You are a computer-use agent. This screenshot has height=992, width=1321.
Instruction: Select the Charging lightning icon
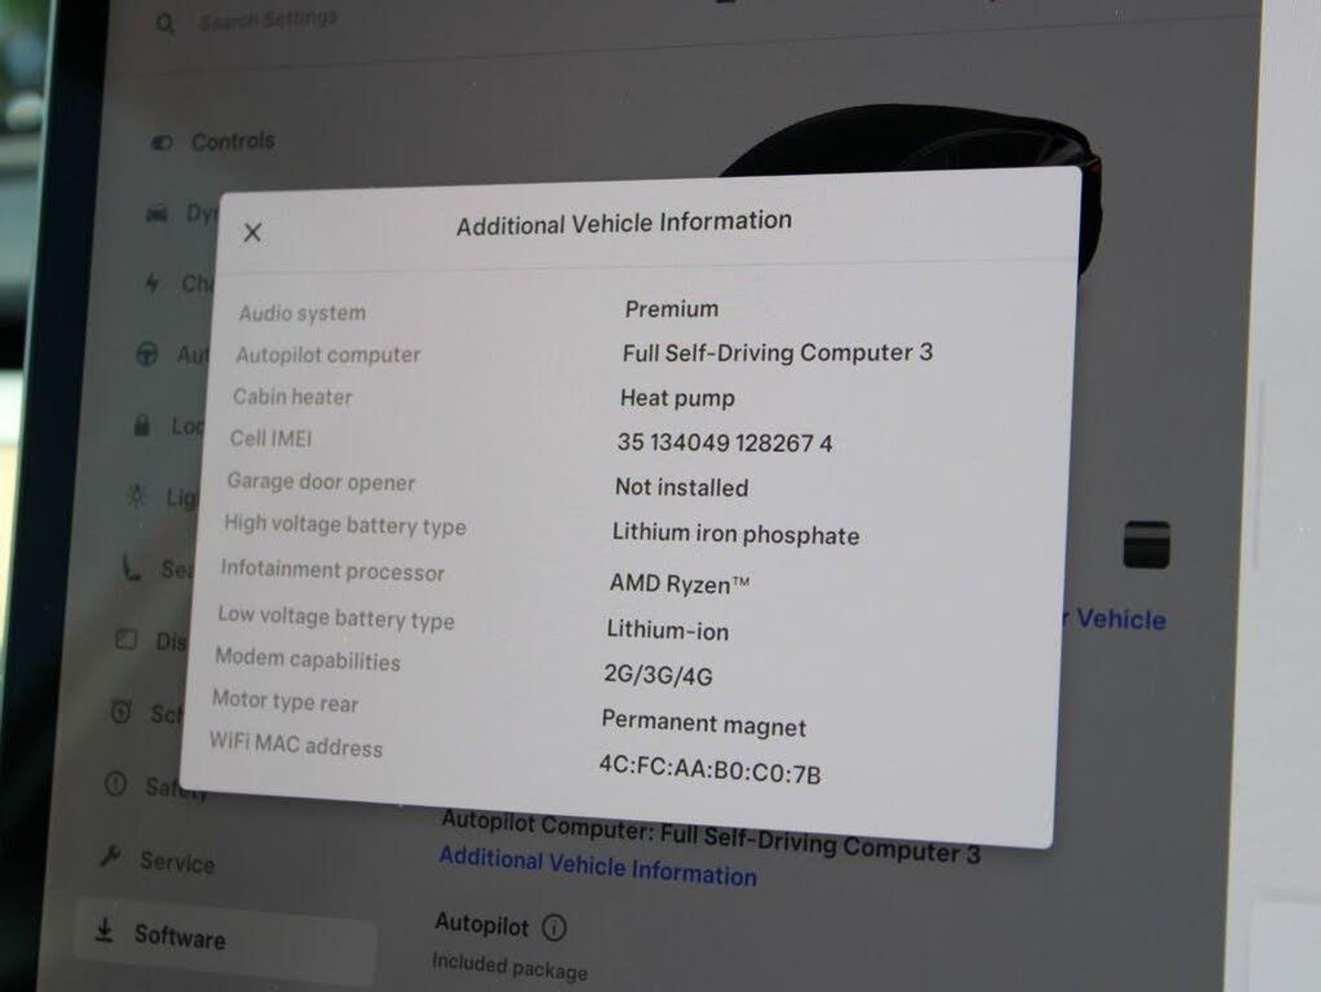(152, 283)
